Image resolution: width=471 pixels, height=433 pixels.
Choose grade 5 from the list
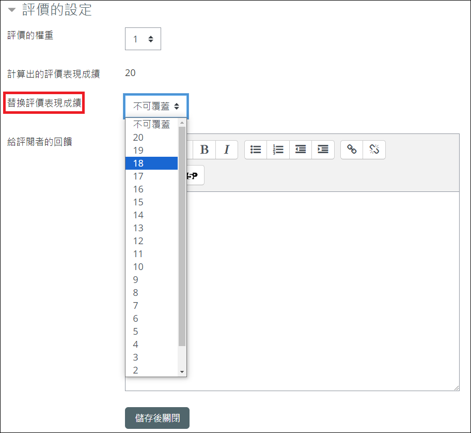pos(151,331)
